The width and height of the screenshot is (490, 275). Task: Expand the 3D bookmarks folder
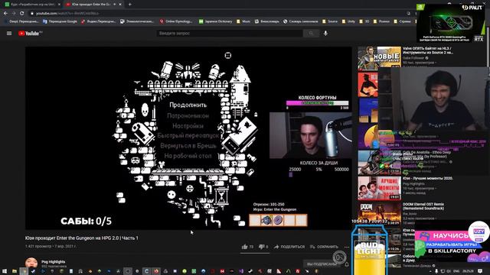point(364,21)
